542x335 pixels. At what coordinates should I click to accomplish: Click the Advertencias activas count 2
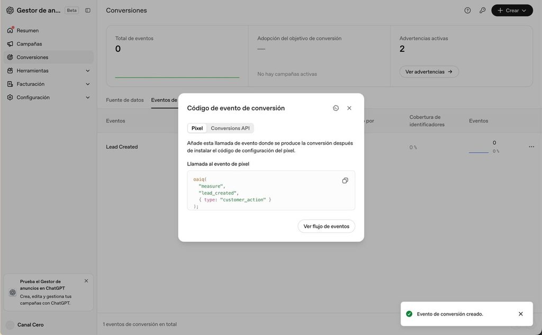pos(402,49)
